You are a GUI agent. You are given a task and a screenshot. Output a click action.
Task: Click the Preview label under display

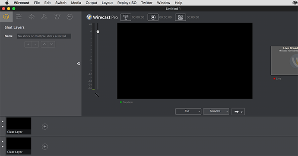tap(127, 102)
